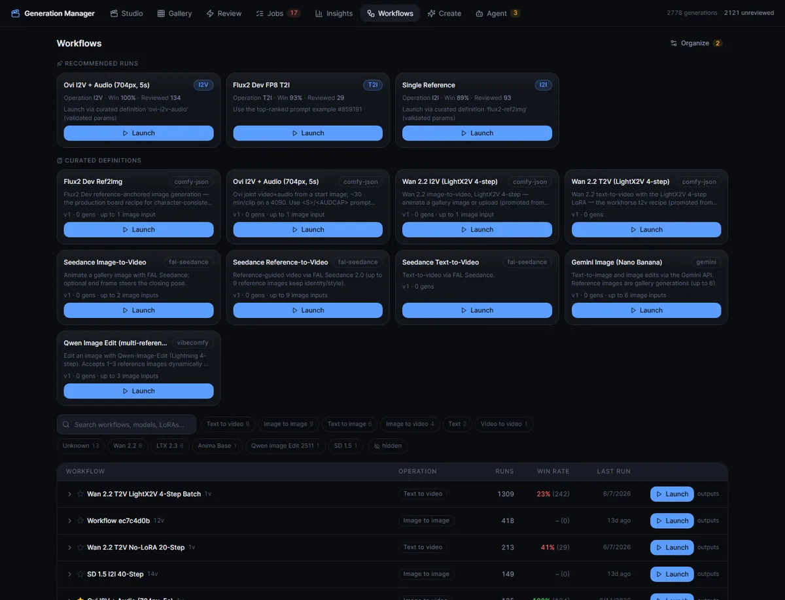Click the fal-seedance tag on Seedance Text-to-Video card
Screen dimensions: 785x600
click(x=527, y=262)
